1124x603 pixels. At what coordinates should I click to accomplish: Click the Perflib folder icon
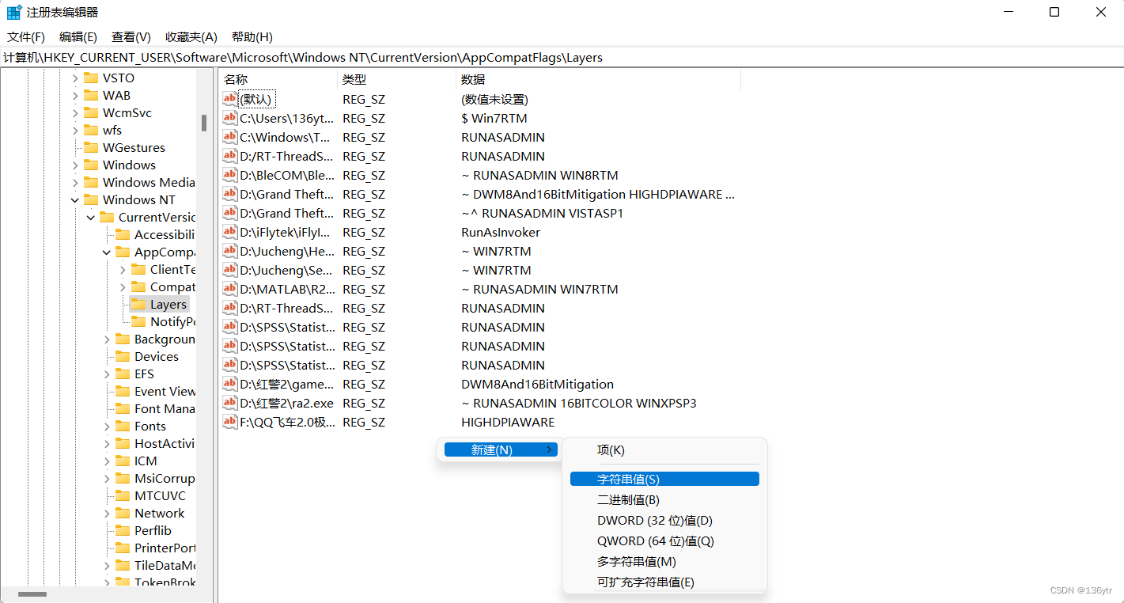pyautogui.click(x=122, y=530)
